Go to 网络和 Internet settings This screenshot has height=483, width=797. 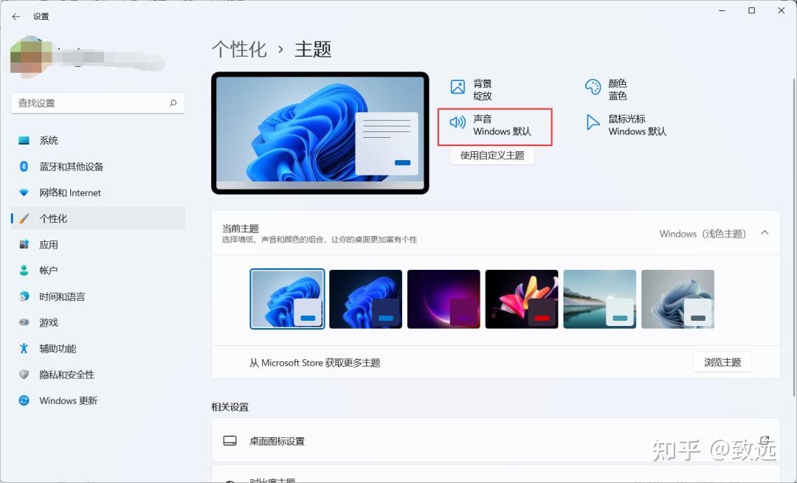97,192
